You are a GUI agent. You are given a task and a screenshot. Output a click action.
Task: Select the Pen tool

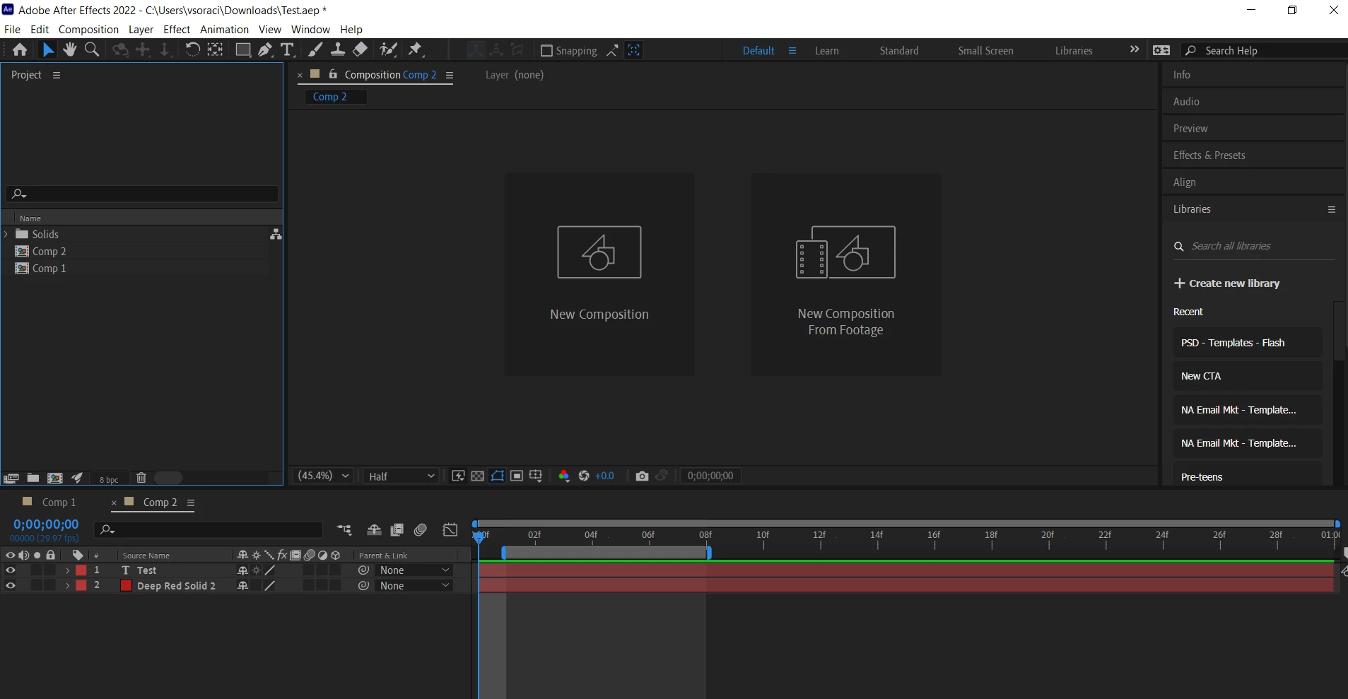point(265,50)
